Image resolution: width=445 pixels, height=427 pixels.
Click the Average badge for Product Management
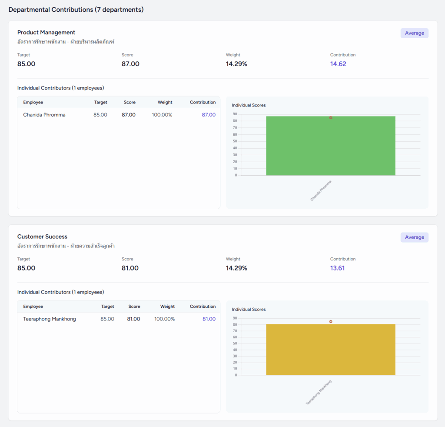pos(414,33)
